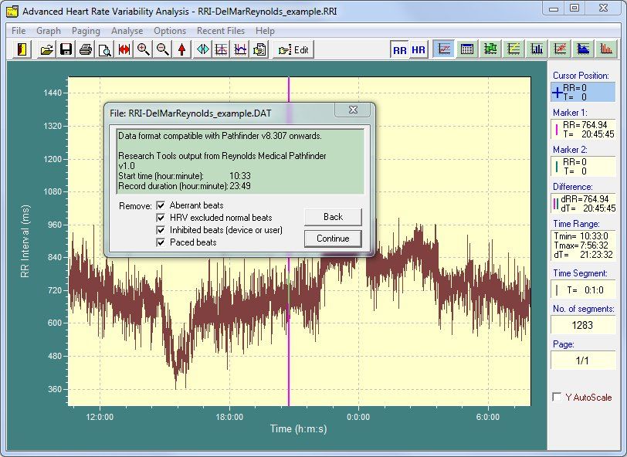Uncheck HRV excluded normal beats
The image size is (627, 457).
161,218
